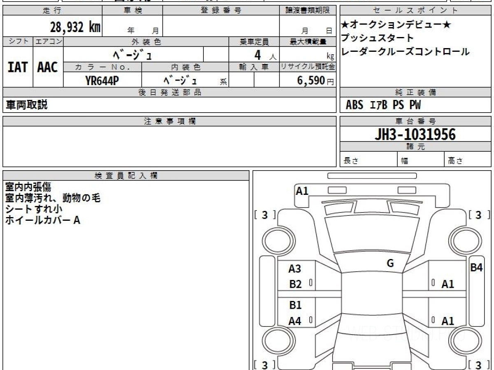Click the mileage value 28,932 km
Viewport: 494px width, 370px height.
75,28
